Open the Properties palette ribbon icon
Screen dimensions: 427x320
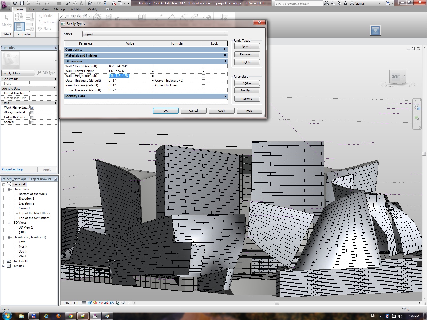pyautogui.click(x=19, y=27)
